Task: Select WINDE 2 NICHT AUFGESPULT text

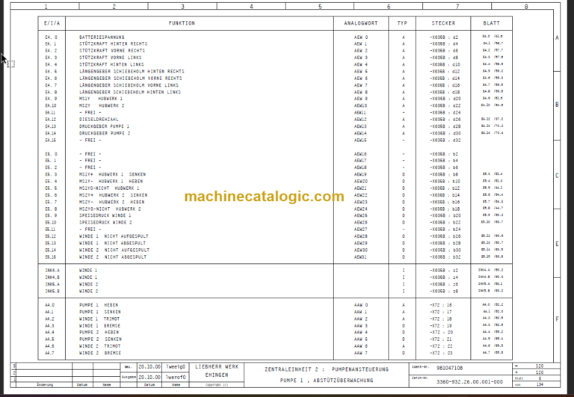Action: (114, 250)
